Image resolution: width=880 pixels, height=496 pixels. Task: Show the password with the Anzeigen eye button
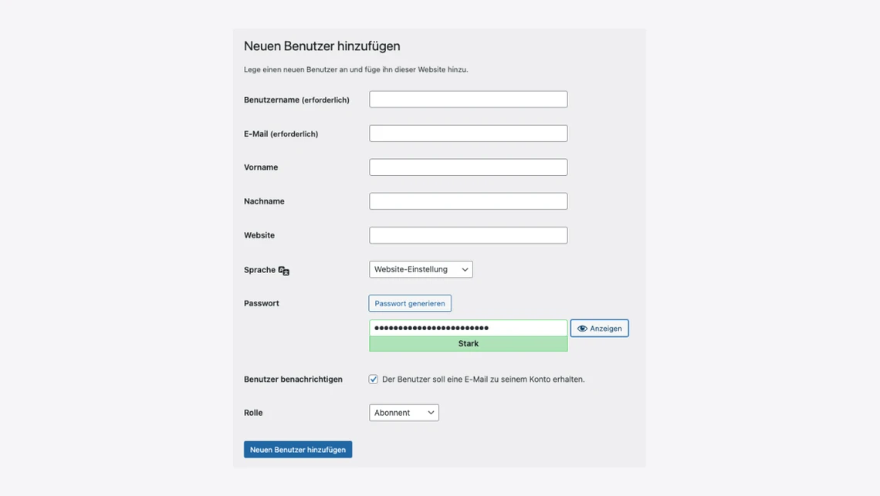click(x=599, y=329)
